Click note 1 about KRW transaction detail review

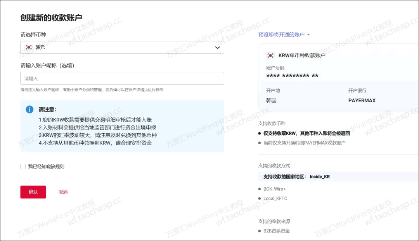(95, 120)
